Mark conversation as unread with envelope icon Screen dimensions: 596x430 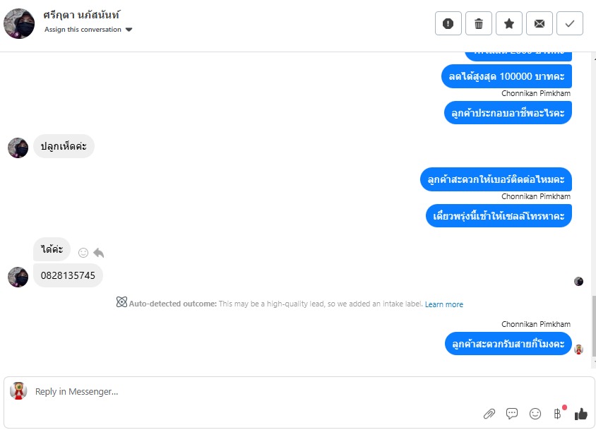click(540, 23)
